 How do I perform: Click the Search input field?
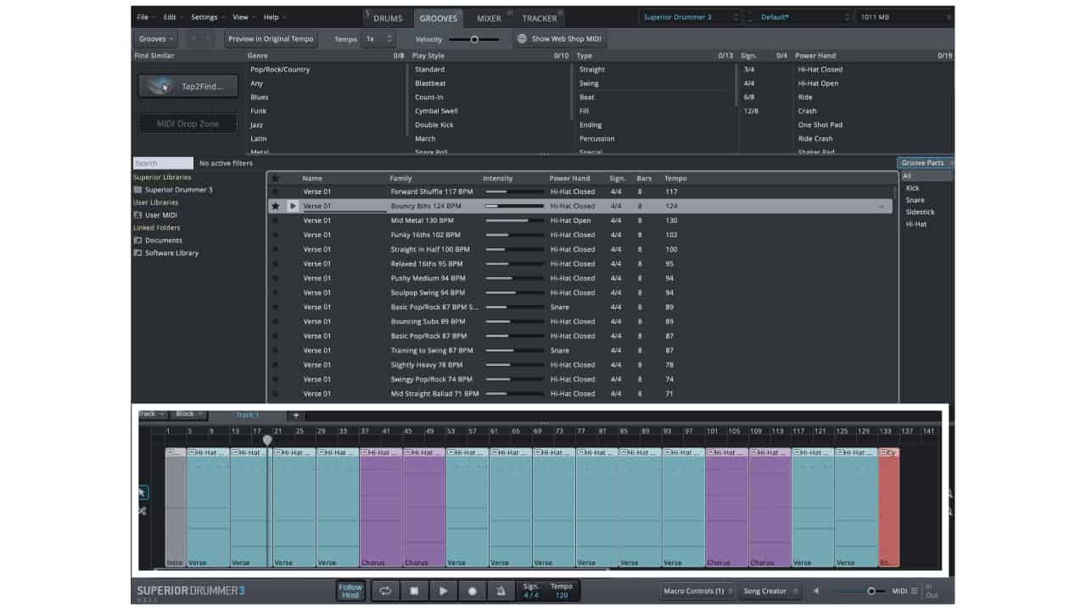[x=163, y=163]
